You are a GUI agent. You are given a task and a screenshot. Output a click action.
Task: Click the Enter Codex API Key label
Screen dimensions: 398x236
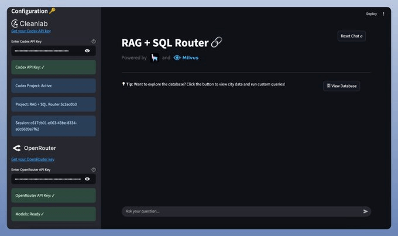click(26, 42)
